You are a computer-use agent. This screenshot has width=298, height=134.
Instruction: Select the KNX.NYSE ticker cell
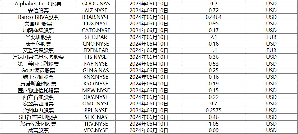coord(96,77)
